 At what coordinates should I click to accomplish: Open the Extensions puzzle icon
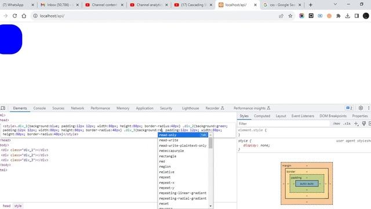coord(339,16)
